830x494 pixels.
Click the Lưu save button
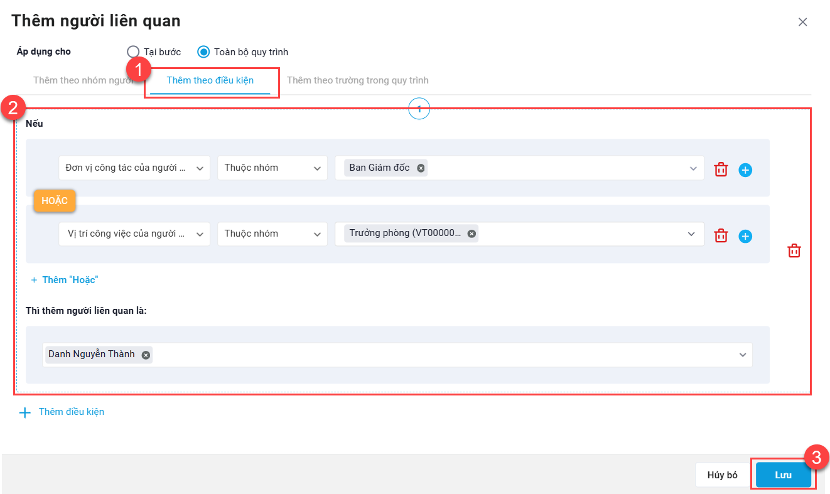click(784, 475)
